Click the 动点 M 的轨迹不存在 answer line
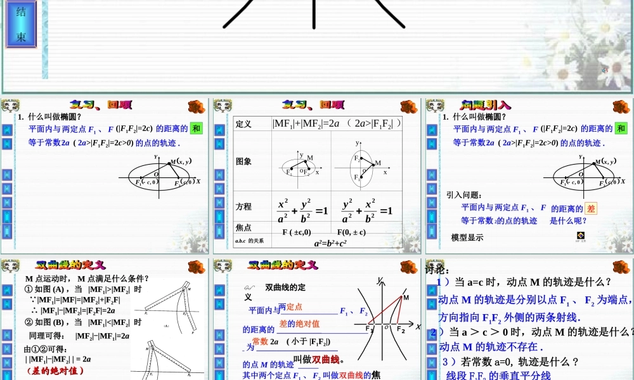 pyautogui.click(x=491, y=347)
